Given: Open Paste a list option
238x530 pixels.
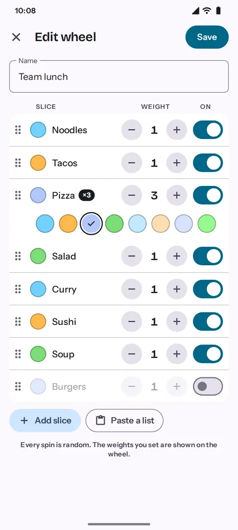Looking at the screenshot, I should point(124,421).
